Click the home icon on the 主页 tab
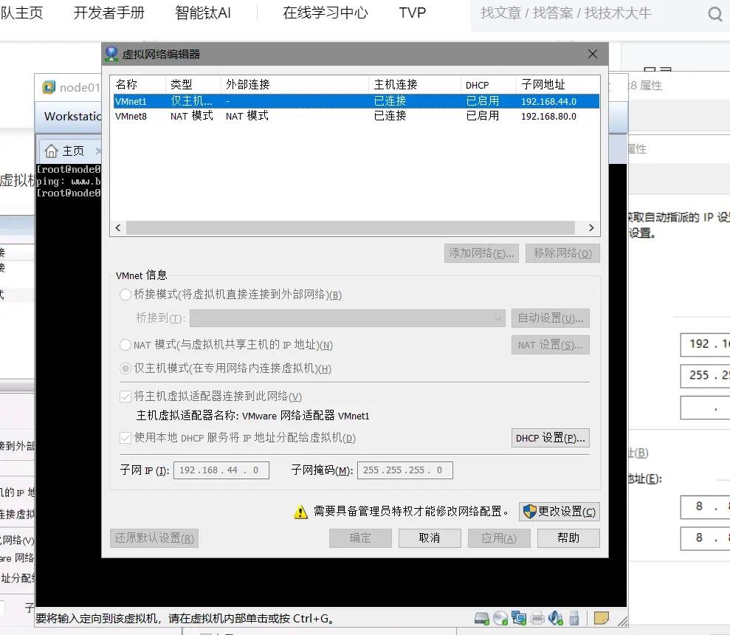Viewport: 730px width, 635px height. 51,151
